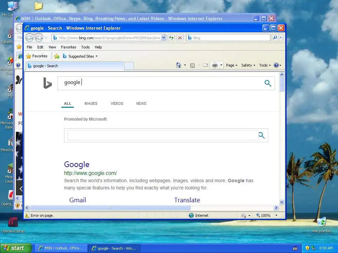The image size is (338, 253).
Task: Open the Print options dropdown arrow
Action: click(x=221, y=65)
